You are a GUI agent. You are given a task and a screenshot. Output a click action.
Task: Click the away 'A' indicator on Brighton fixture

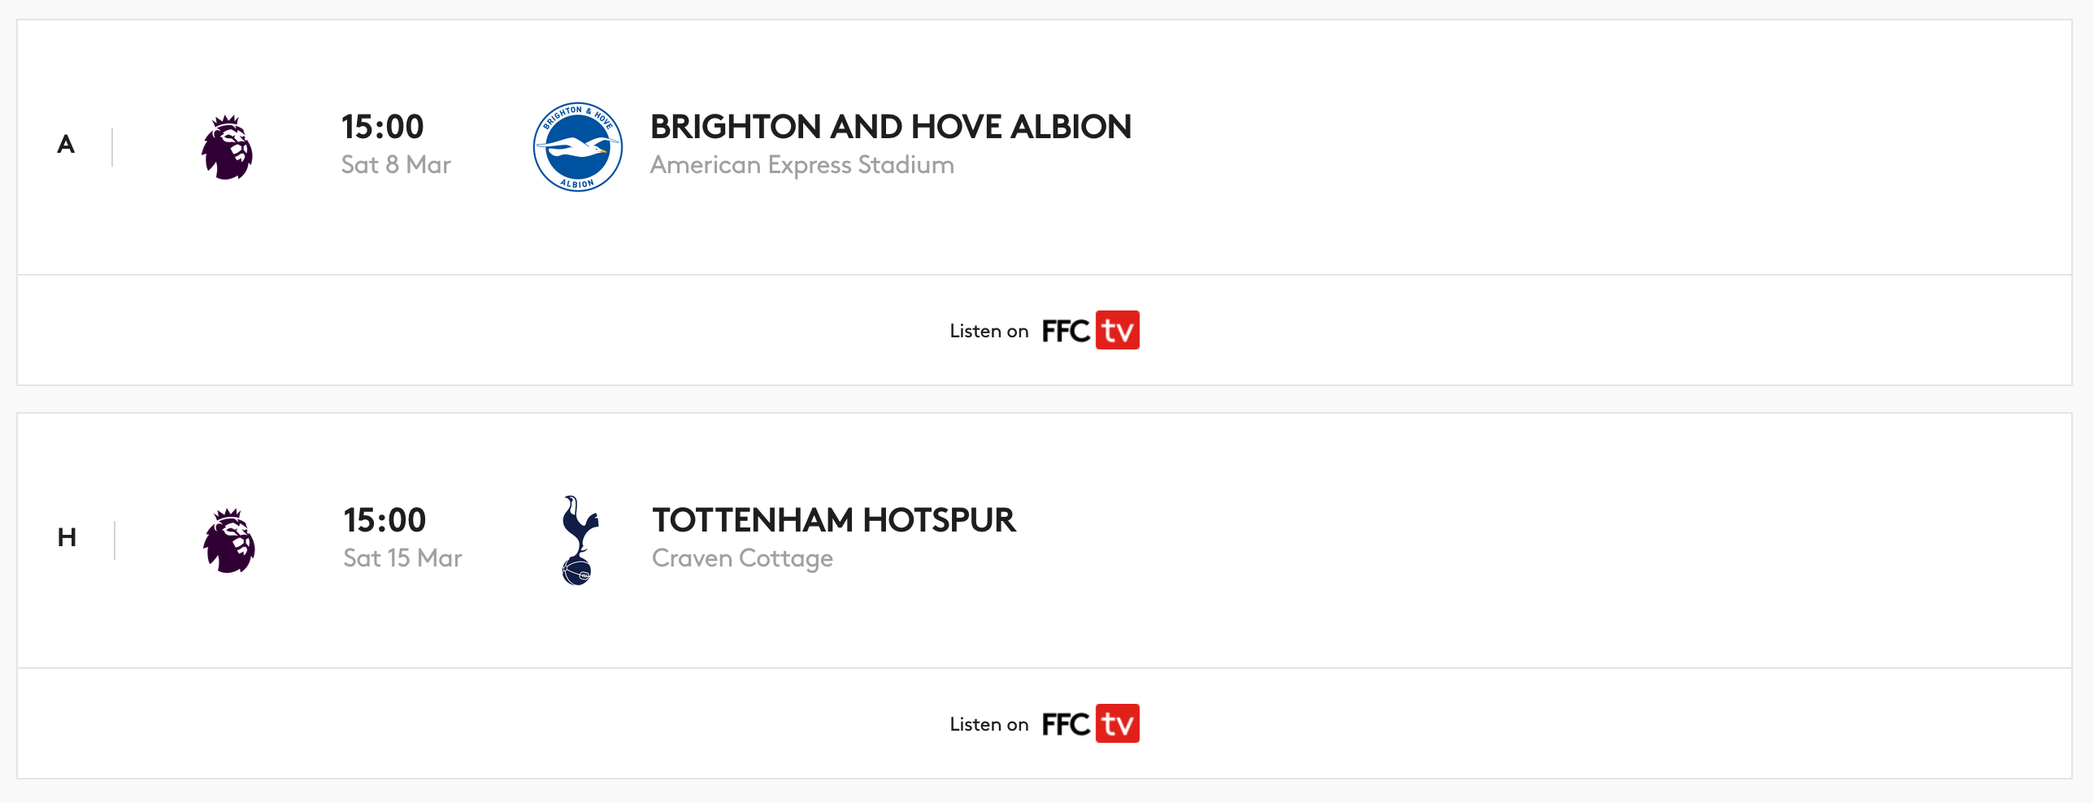(x=66, y=145)
